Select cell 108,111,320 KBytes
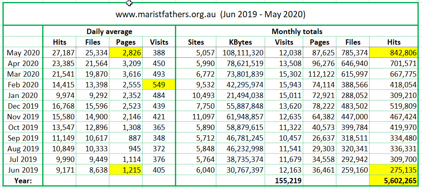The image size is (422, 189). [x=240, y=53]
